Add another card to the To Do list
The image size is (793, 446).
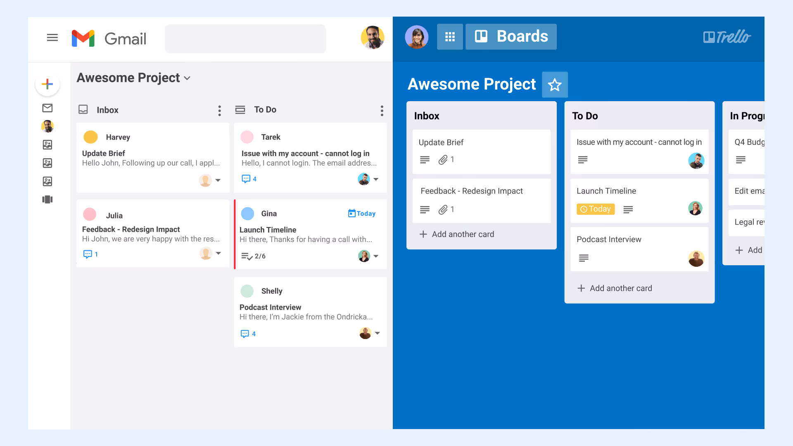tap(615, 288)
